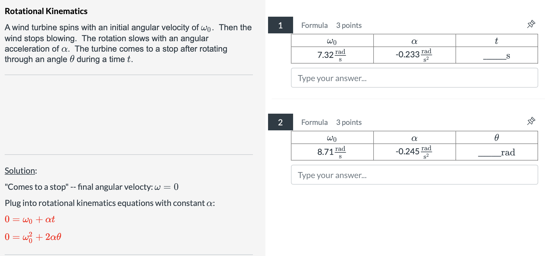546x256 pixels.
Task: Click the α column header in question 2
Action: 414,138
